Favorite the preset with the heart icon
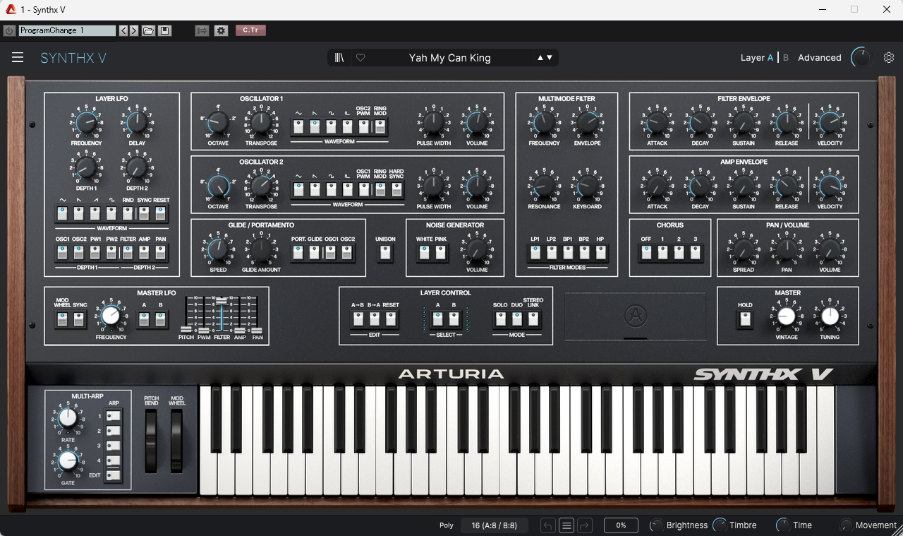Screen dimensions: 903x536 [360, 58]
